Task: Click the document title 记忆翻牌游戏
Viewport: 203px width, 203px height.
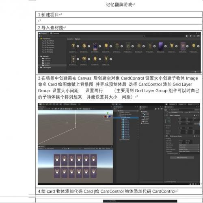Action: click(x=119, y=4)
